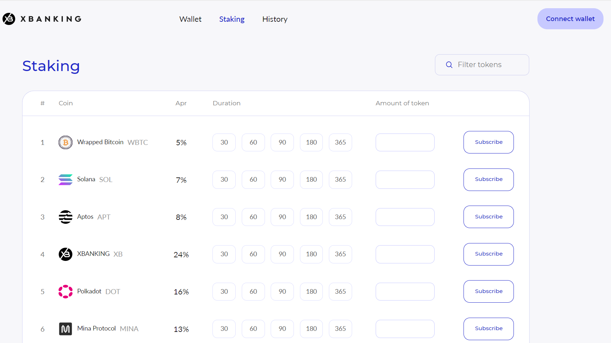Pick 365 days duration for Mina Protocol
The height and width of the screenshot is (343, 611).
(340, 329)
